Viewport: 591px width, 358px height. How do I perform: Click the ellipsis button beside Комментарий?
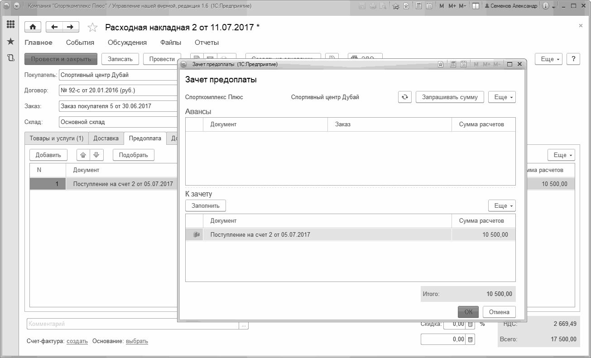pyautogui.click(x=244, y=325)
